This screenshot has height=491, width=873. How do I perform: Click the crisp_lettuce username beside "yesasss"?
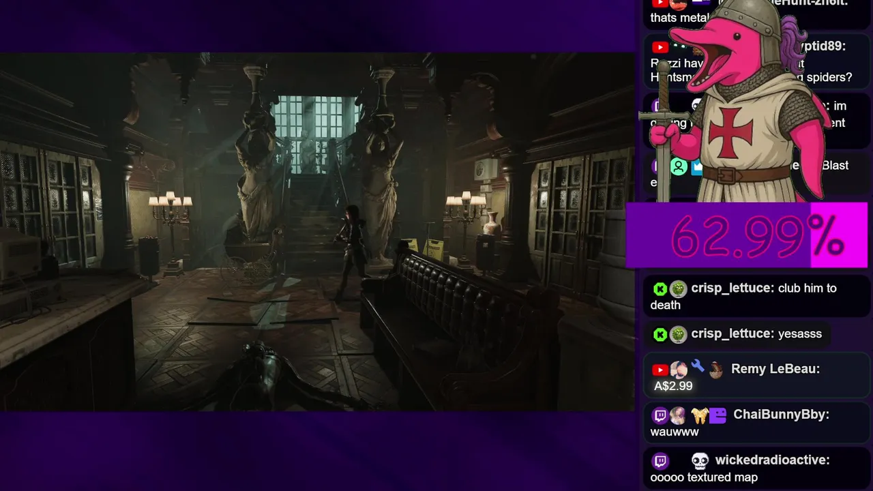[x=733, y=334]
